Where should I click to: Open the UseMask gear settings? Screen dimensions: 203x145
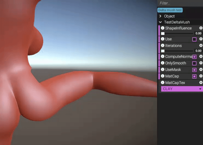(201, 70)
